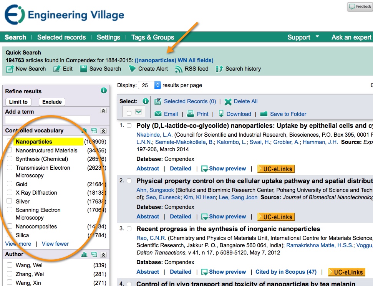The width and height of the screenshot is (373, 286).
Task: Open the Support dropdown menu
Action: 303,37
